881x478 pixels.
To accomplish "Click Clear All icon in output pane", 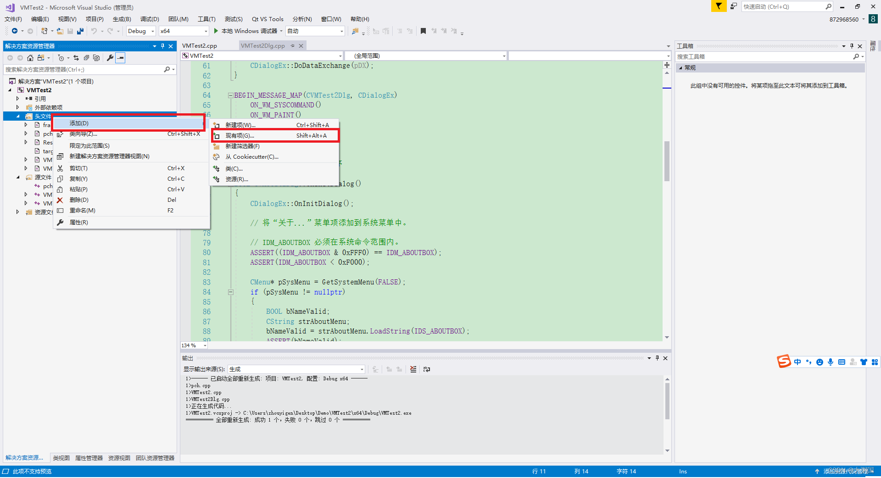I will [413, 369].
